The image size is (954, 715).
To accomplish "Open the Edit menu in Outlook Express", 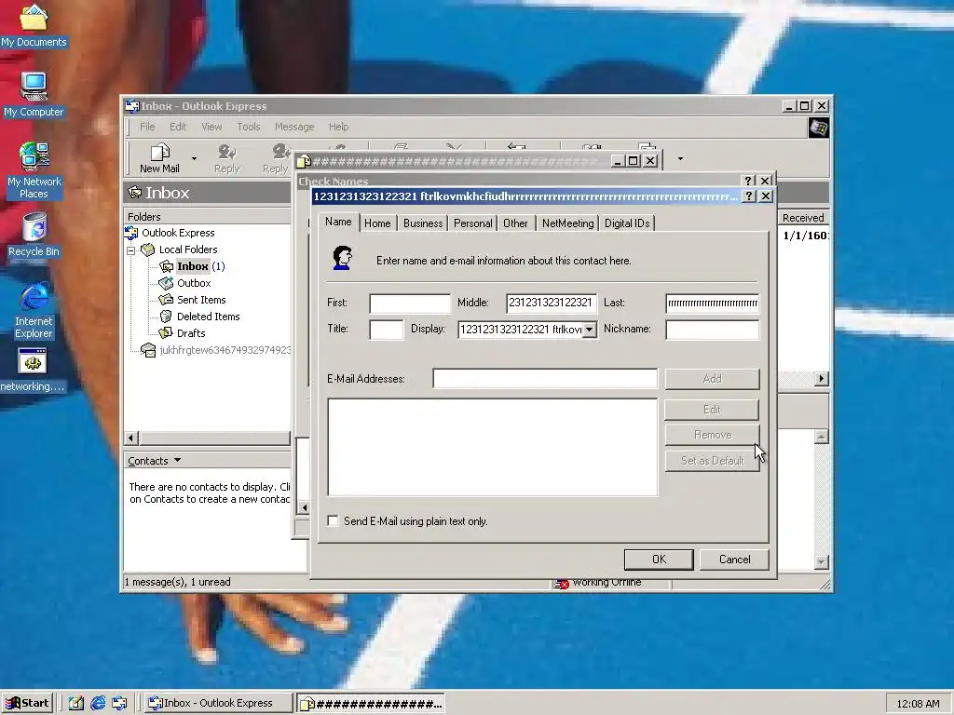I will coord(178,127).
